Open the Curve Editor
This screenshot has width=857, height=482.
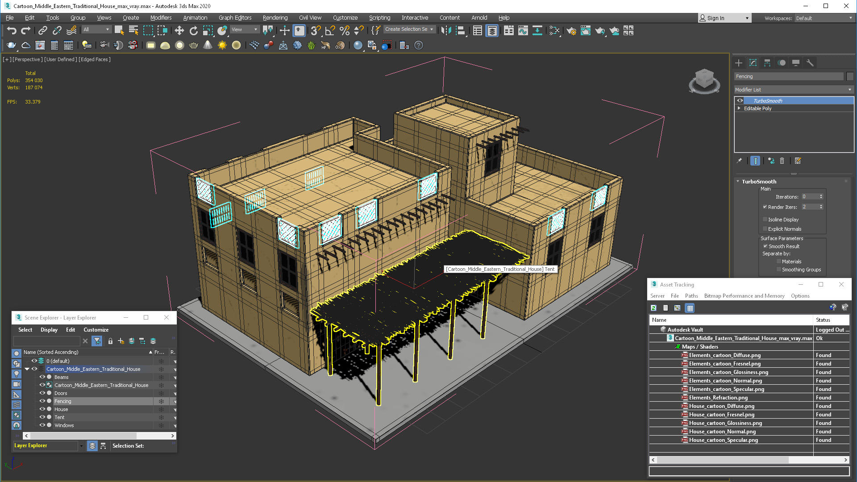pos(523,30)
